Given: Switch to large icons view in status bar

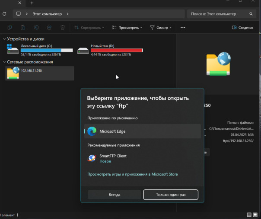Looking at the screenshot, I should pyautogui.click(x=256, y=215).
